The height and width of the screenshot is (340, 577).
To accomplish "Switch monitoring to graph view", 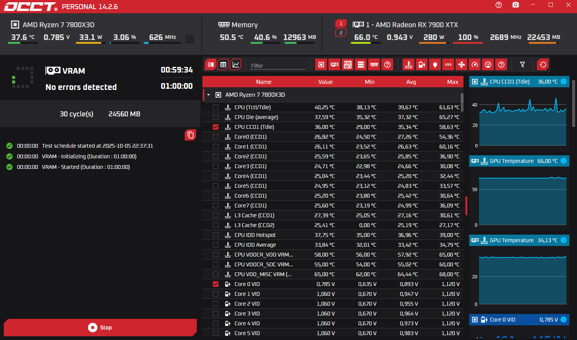I will (236, 65).
